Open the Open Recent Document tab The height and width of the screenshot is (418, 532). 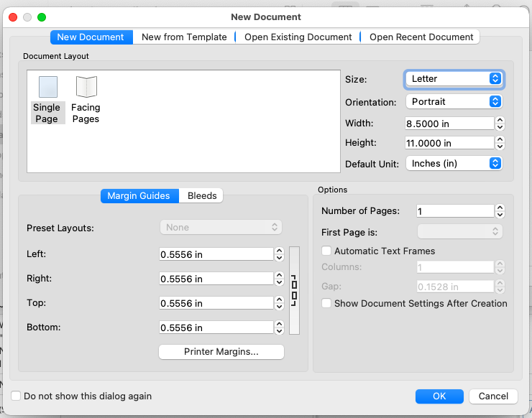[421, 37]
